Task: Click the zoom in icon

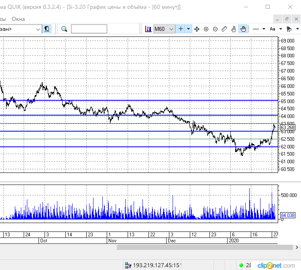Action: point(206,29)
